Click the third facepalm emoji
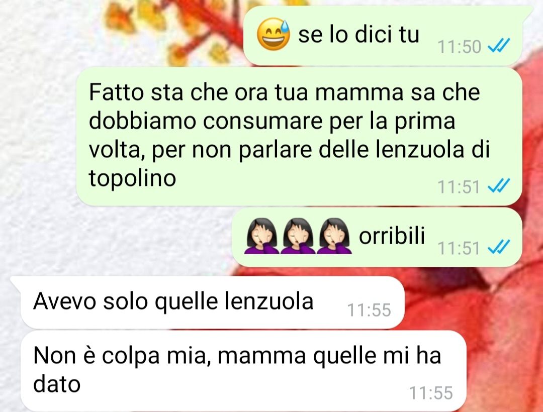The width and height of the screenshot is (543, 412). tap(334, 236)
